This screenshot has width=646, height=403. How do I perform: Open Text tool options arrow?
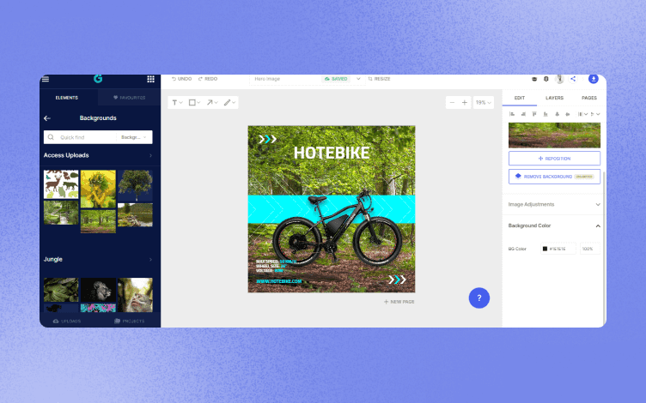(x=181, y=102)
